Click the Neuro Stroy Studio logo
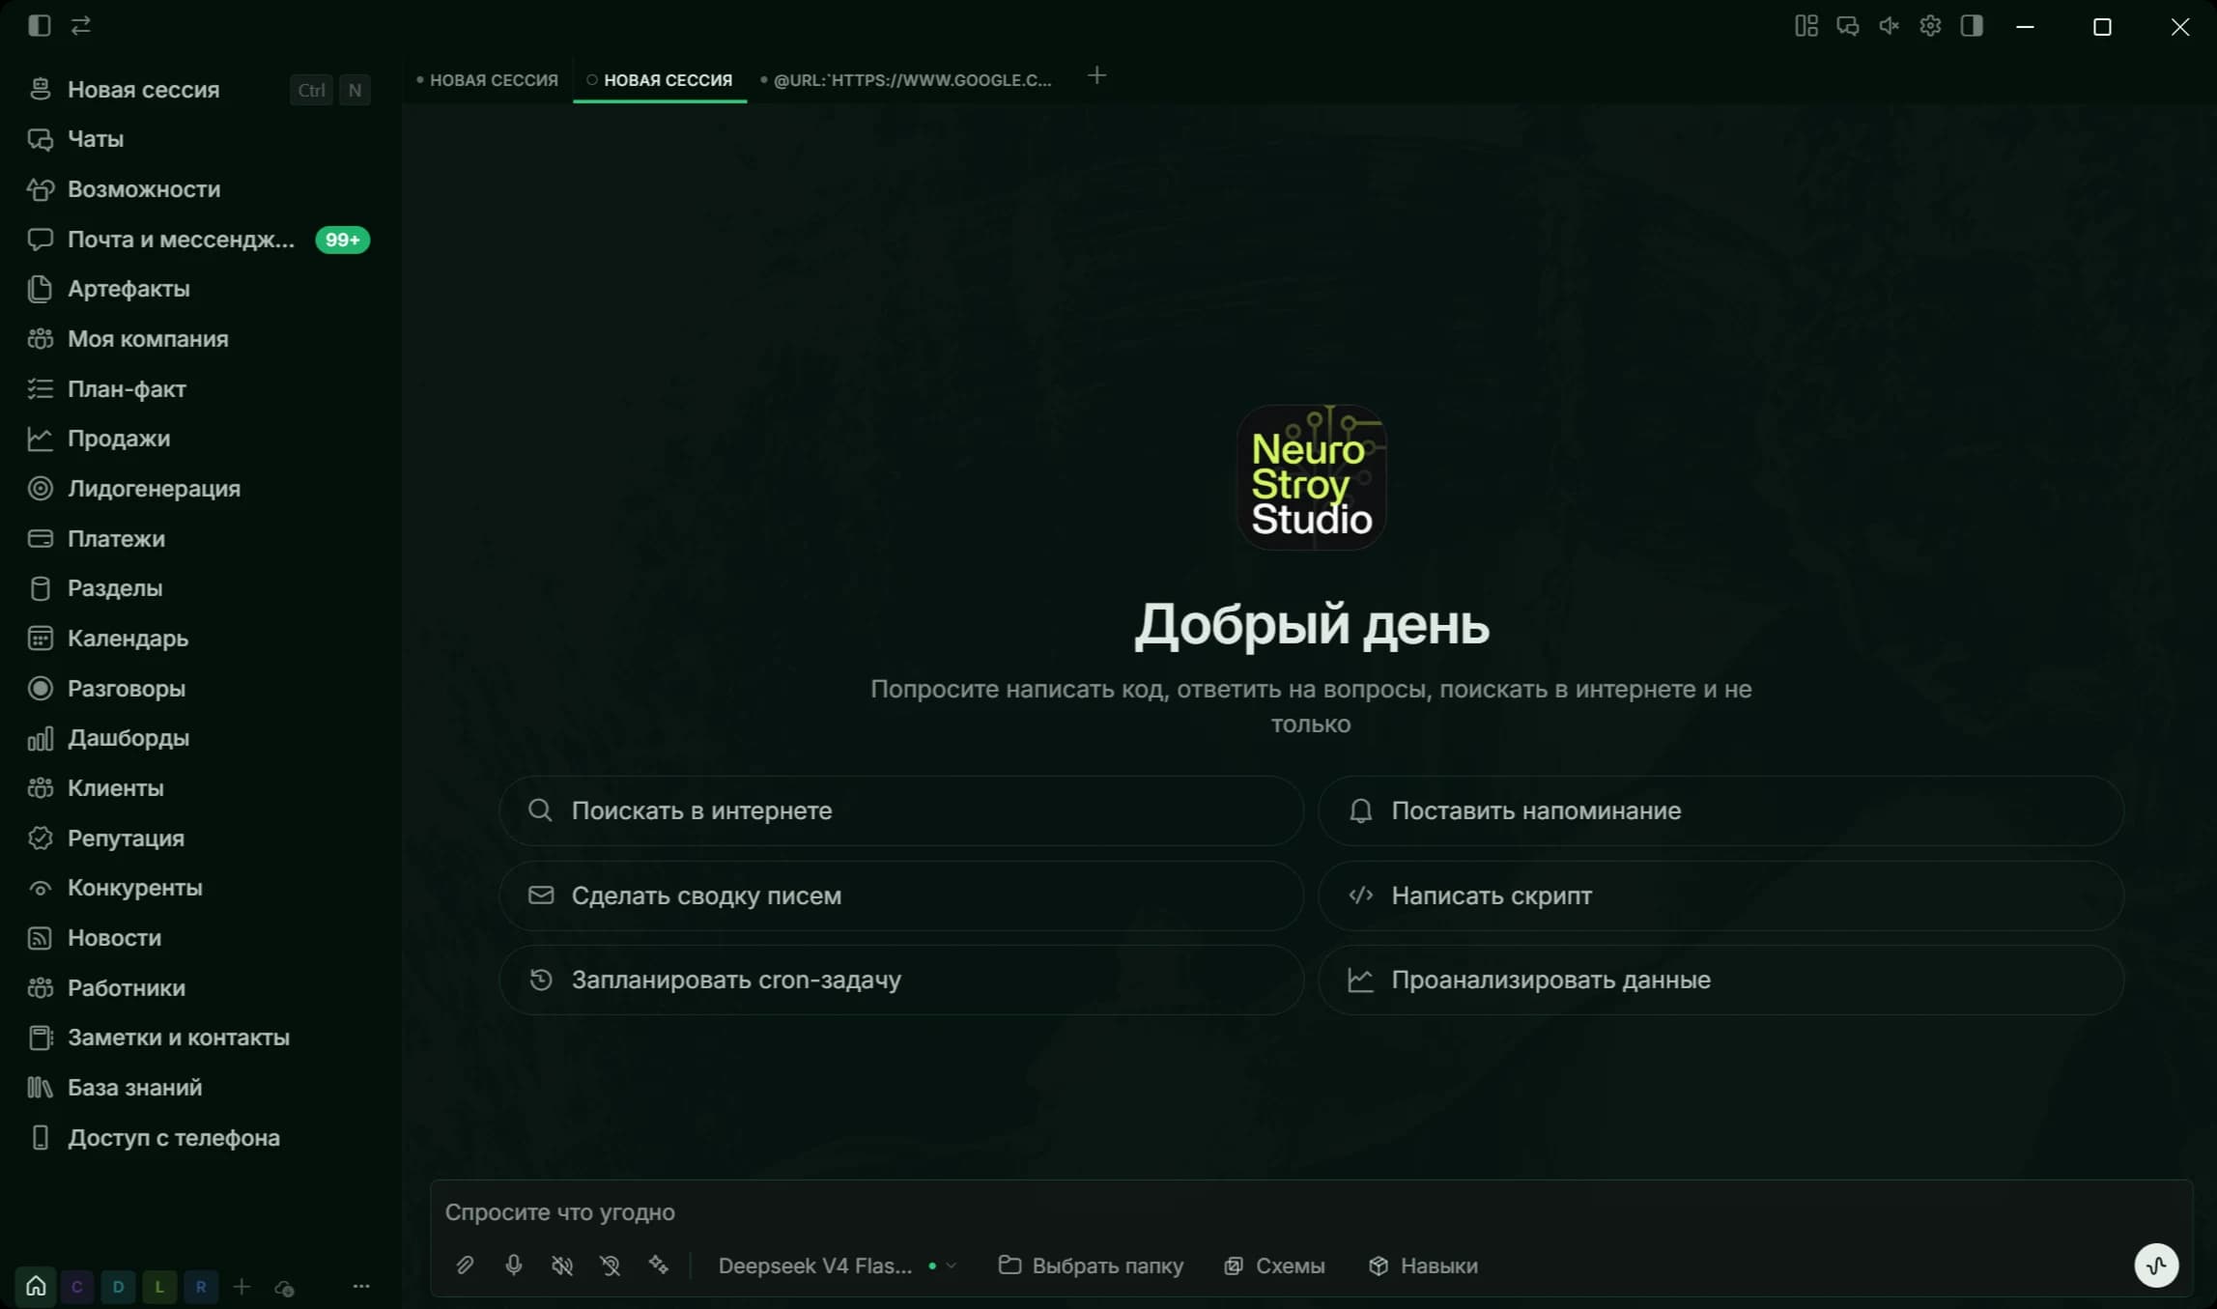The height and width of the screenshot is (1309, 2217). (1311, 477)
